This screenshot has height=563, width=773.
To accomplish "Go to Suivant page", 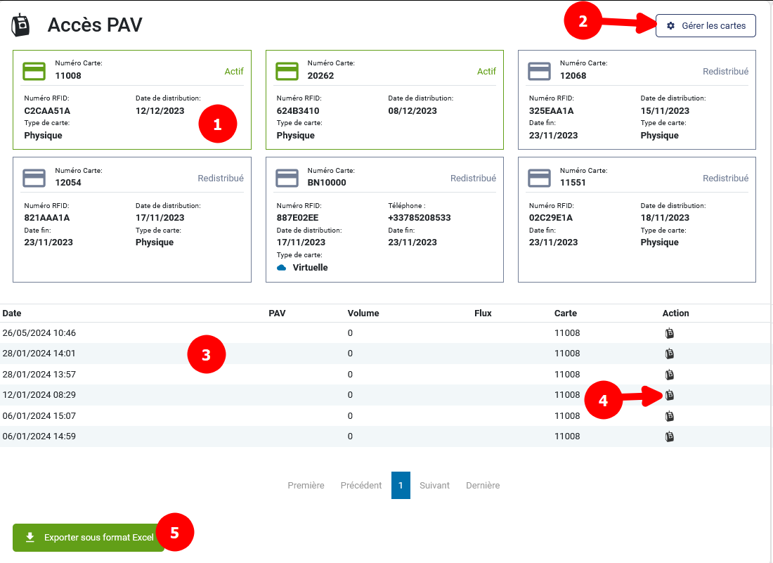I will tap(434, 486).
